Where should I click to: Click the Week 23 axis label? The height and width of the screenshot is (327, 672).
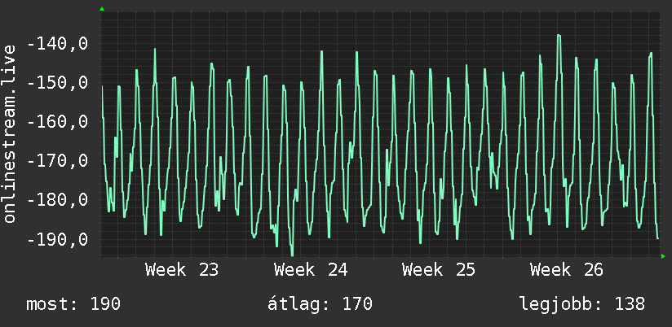(x=182, y=270)
